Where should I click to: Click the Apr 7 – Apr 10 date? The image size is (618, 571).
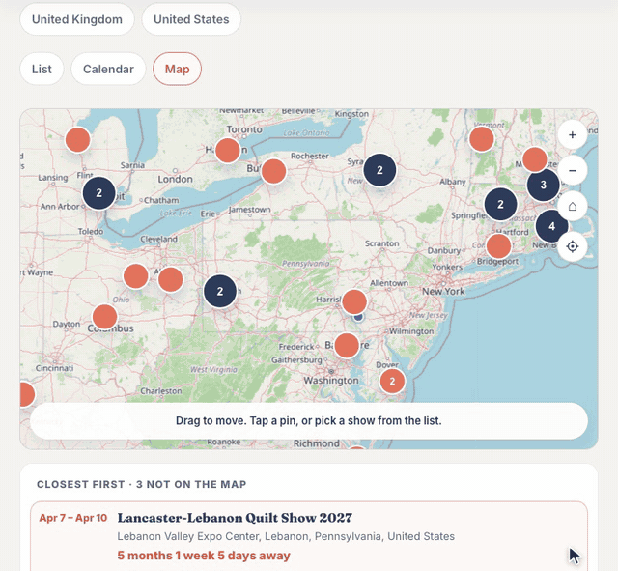click(73, 518)
